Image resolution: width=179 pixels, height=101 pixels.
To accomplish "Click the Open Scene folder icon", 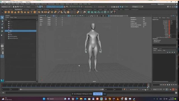I will [x=16, y=7].
